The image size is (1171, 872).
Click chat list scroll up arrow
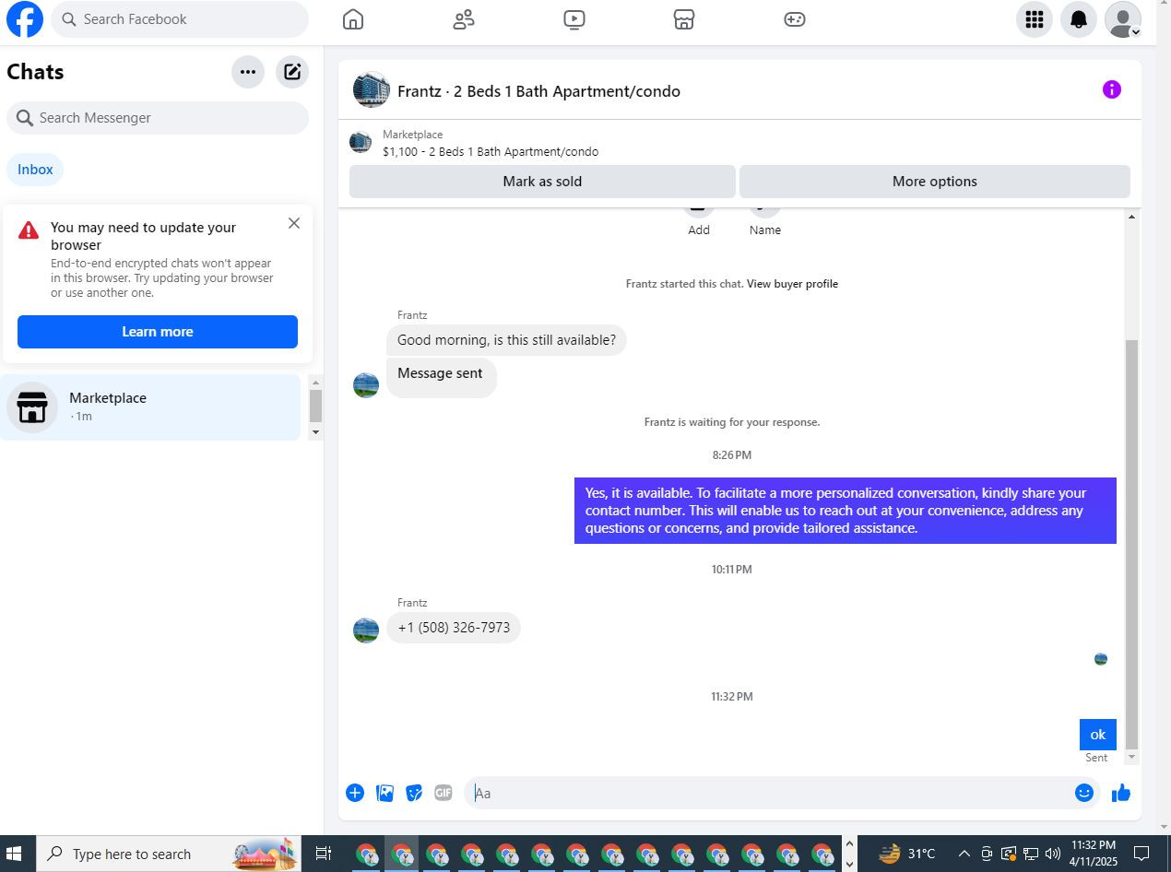[x=315, y=383]
